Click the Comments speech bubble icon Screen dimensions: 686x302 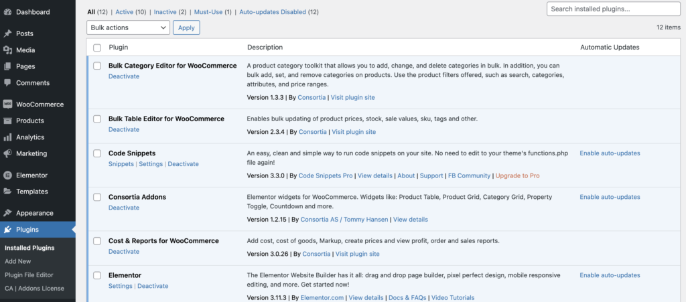pos(7,82)
